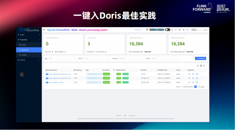Click the Add New button
Image resolution: width=235 pixels, height=130 pixels.
click(200, 58)
